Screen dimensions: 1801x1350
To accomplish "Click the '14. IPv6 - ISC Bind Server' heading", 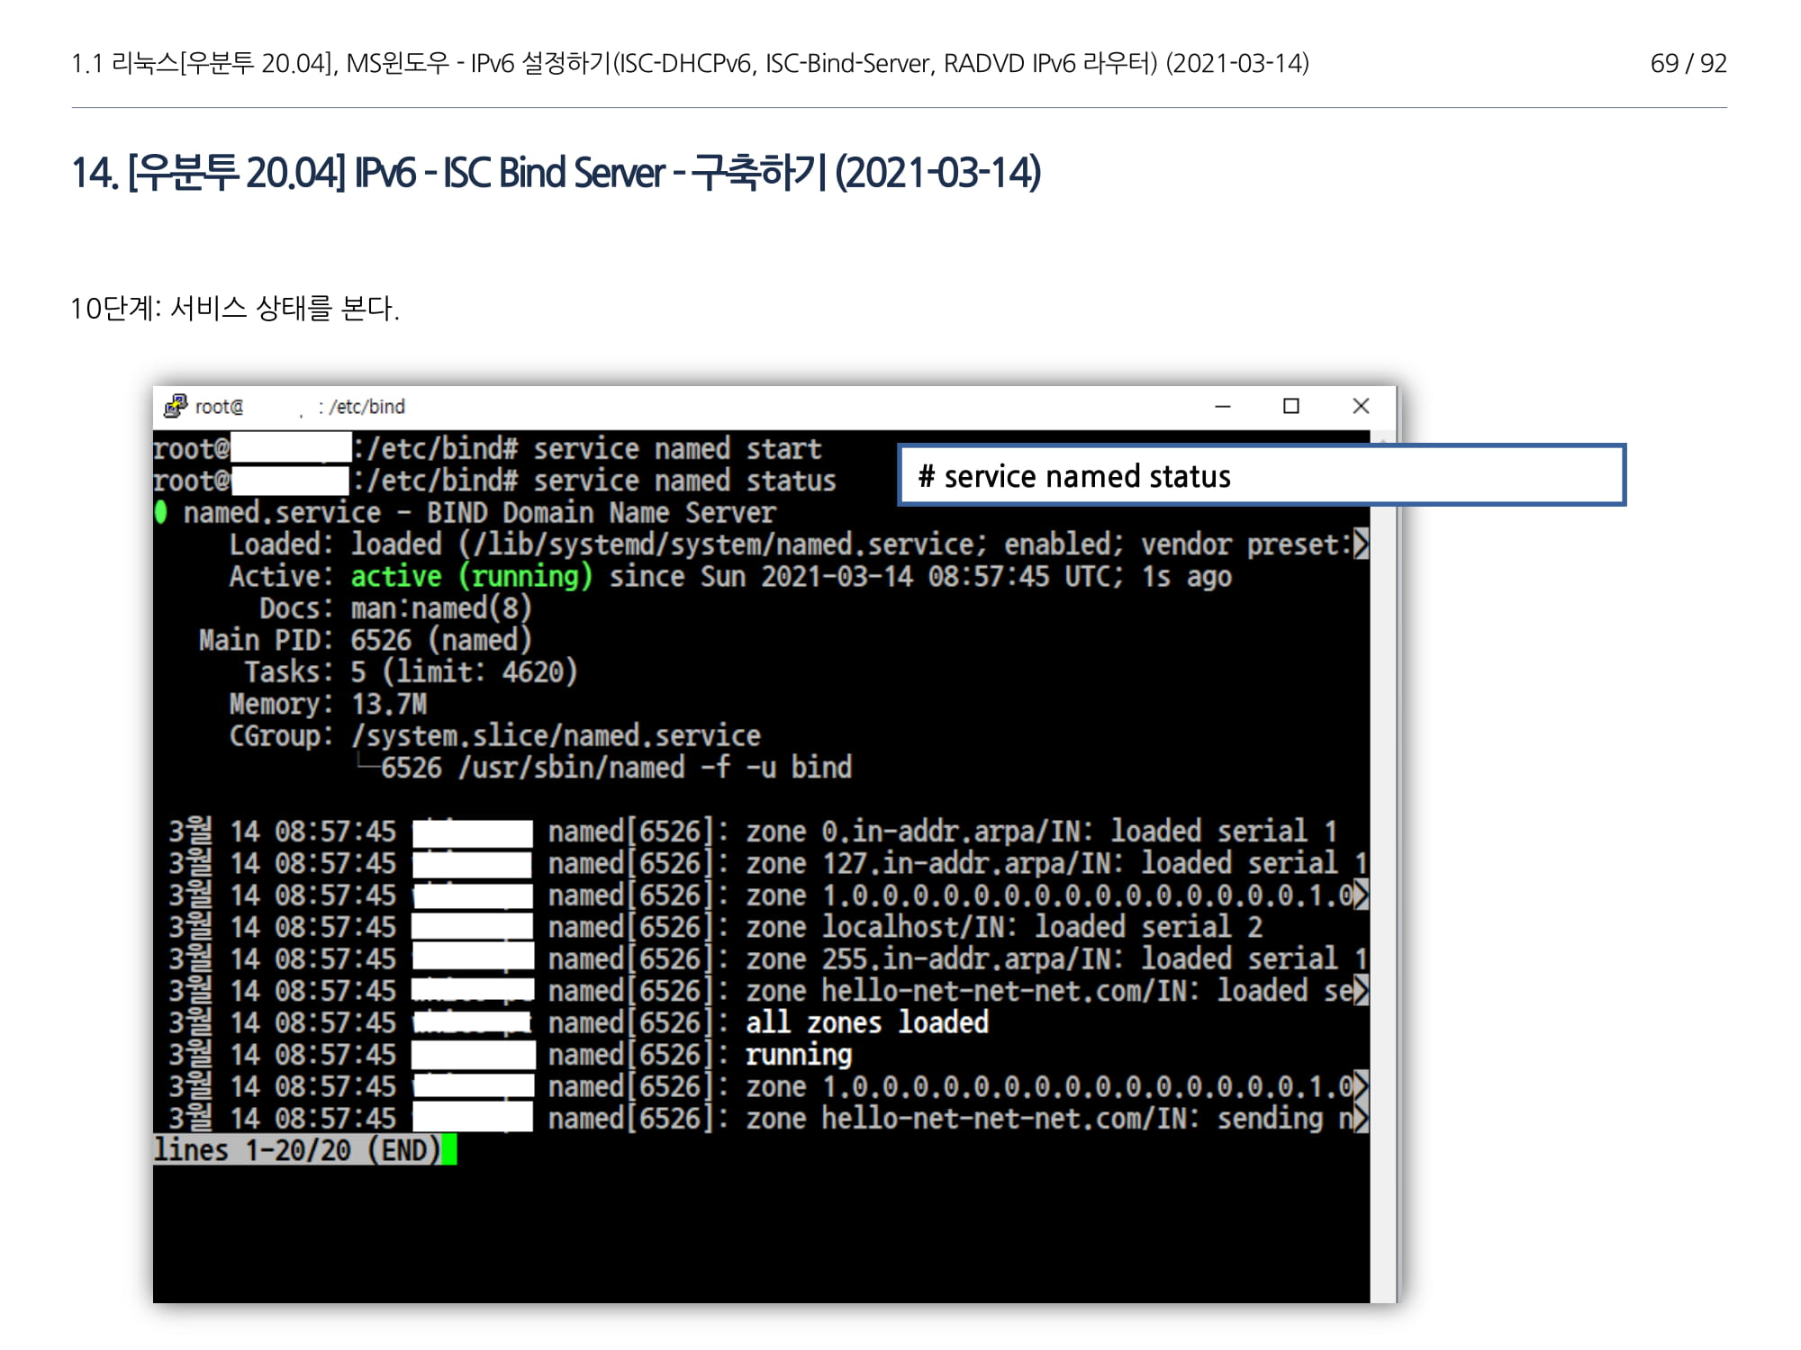I will [x=556, y=173].
